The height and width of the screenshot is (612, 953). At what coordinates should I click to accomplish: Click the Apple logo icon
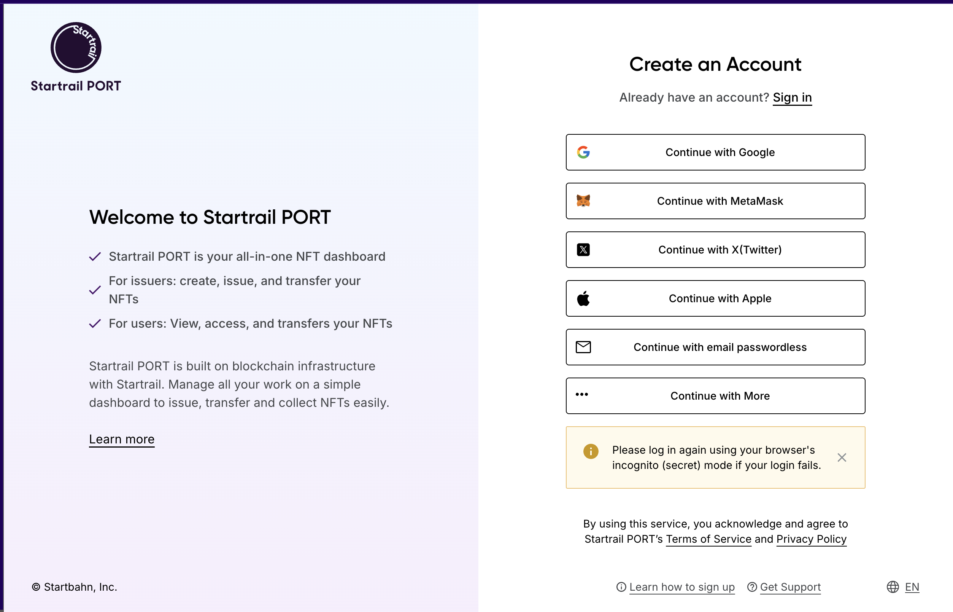[583, 298]
